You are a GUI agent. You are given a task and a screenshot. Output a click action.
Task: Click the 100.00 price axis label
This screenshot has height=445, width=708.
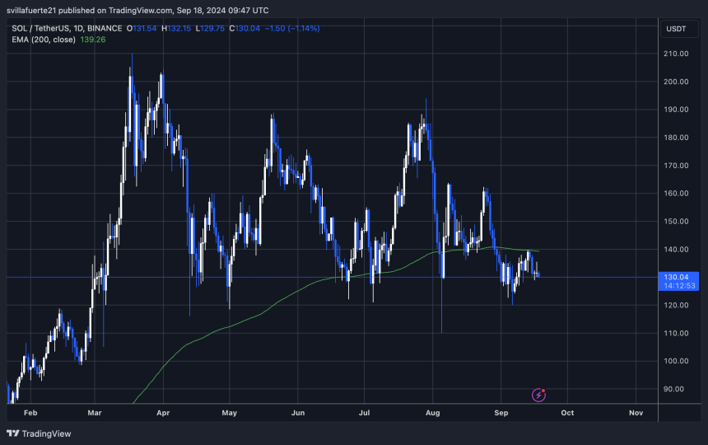[x=676, y=361]
